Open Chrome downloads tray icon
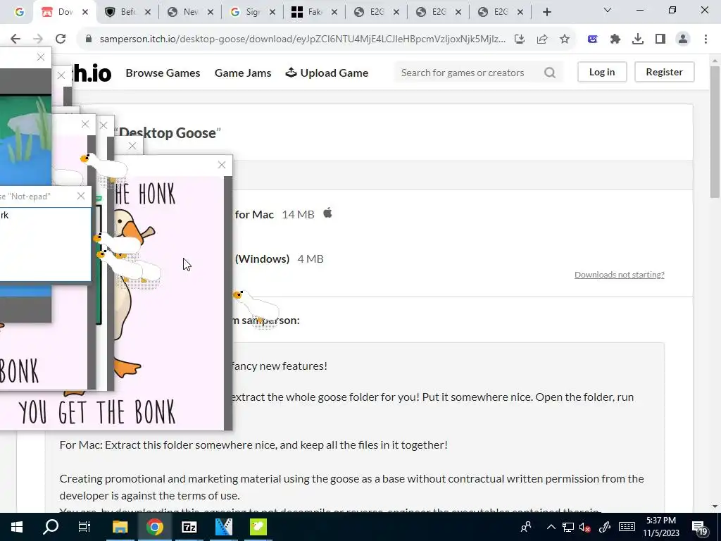This screenshot has width=721, height=541. [x=638, y=39]
